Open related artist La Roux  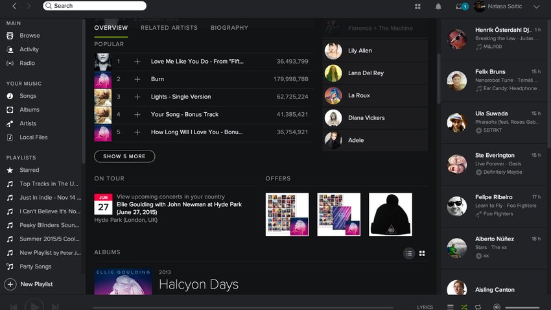375,95
